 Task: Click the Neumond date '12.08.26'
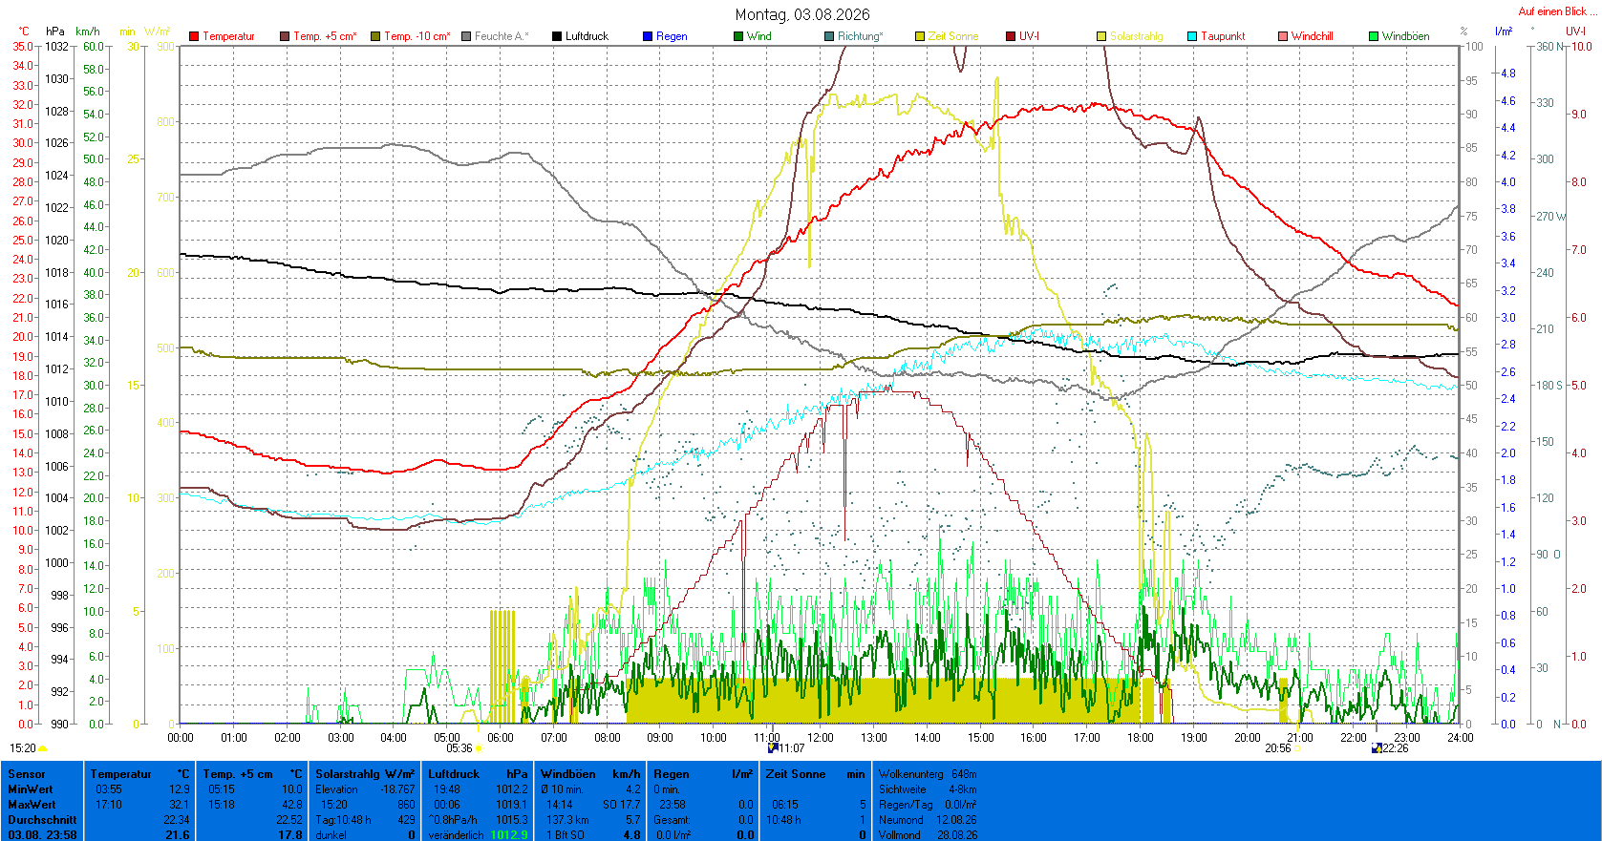click(x=956, y=820)
